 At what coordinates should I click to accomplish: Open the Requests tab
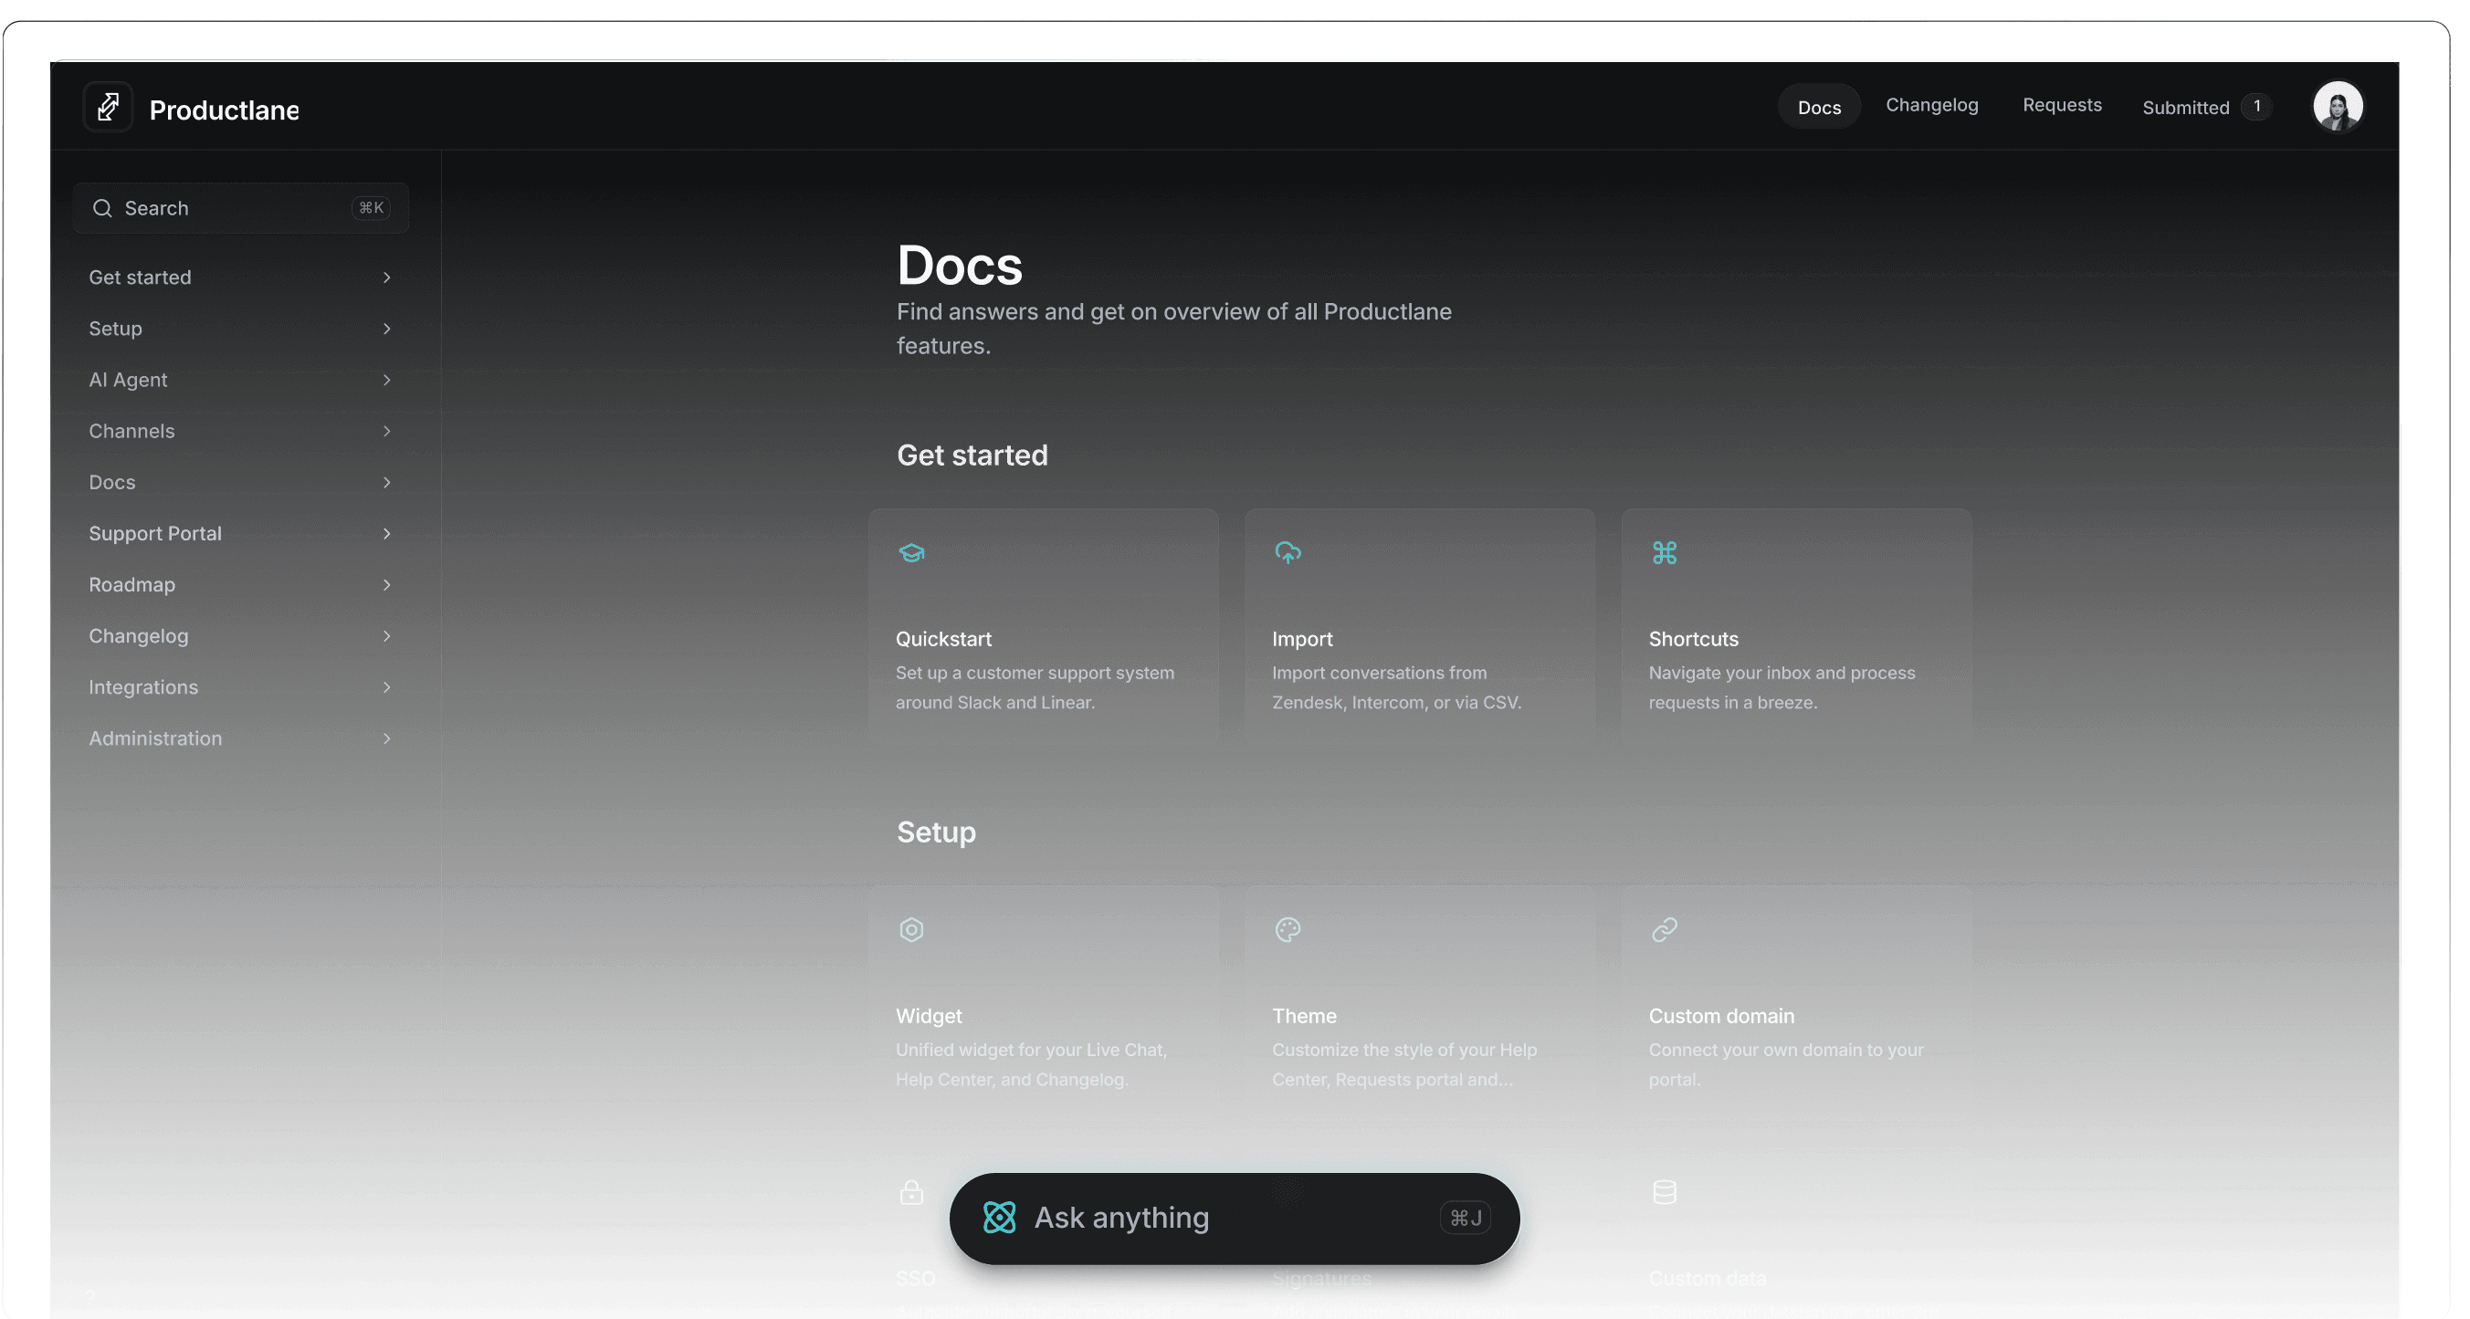2062,106
